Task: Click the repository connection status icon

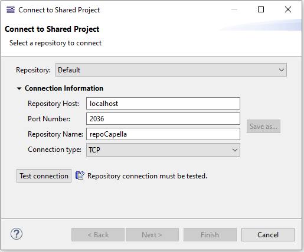Action: click(80, 175)
